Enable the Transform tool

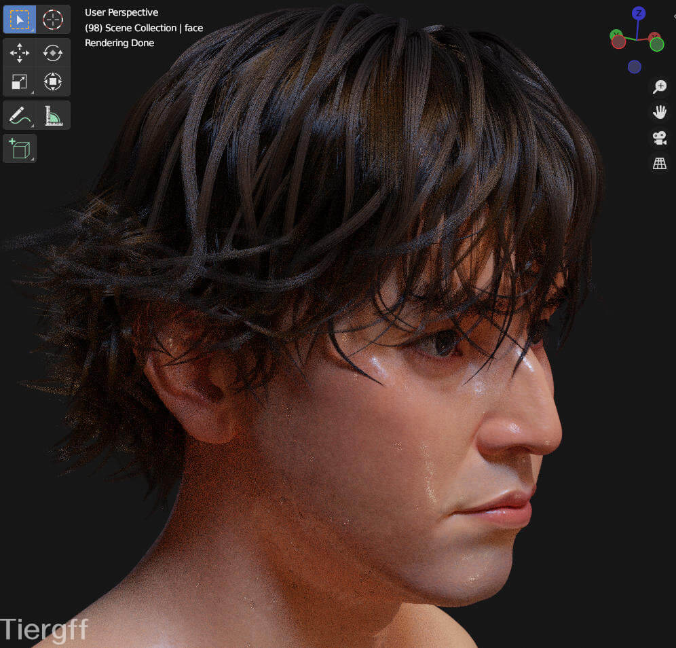pos(53,82)
